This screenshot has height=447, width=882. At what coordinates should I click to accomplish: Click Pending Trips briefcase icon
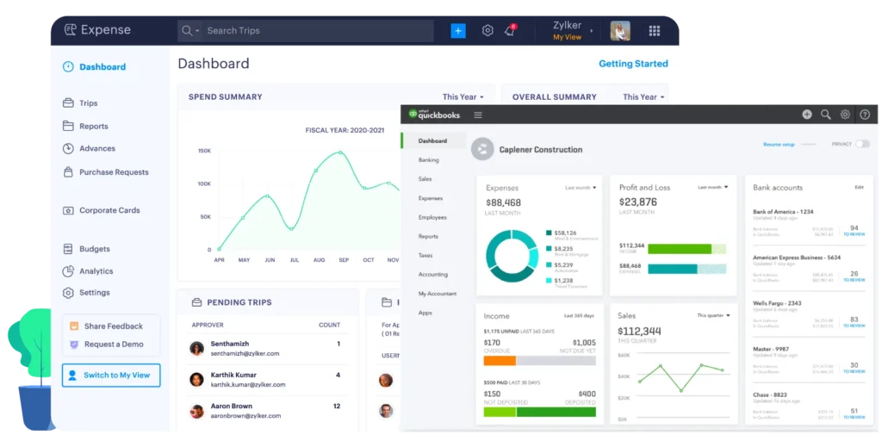[x=196, y=302]
